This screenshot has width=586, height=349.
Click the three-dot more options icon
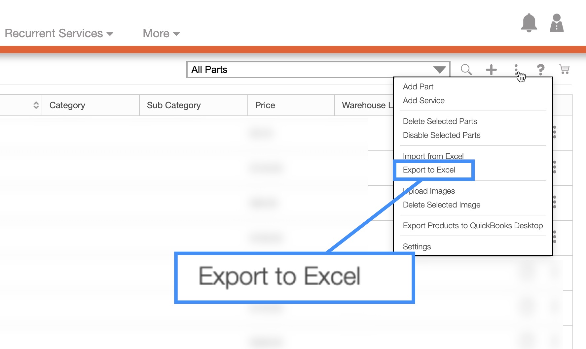click(x=516, y=69)
